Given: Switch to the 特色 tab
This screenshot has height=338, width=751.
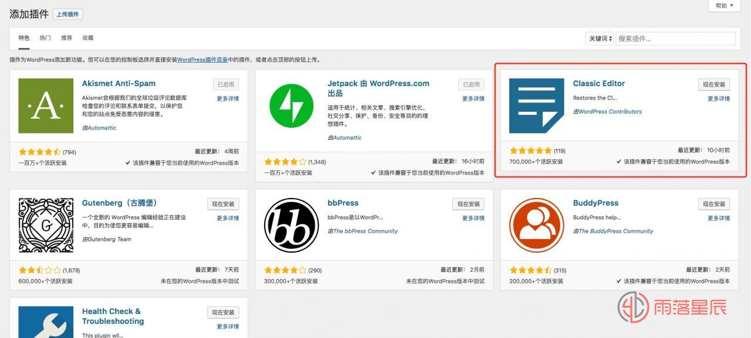Looking at the screenshot, I should [24, 37].
